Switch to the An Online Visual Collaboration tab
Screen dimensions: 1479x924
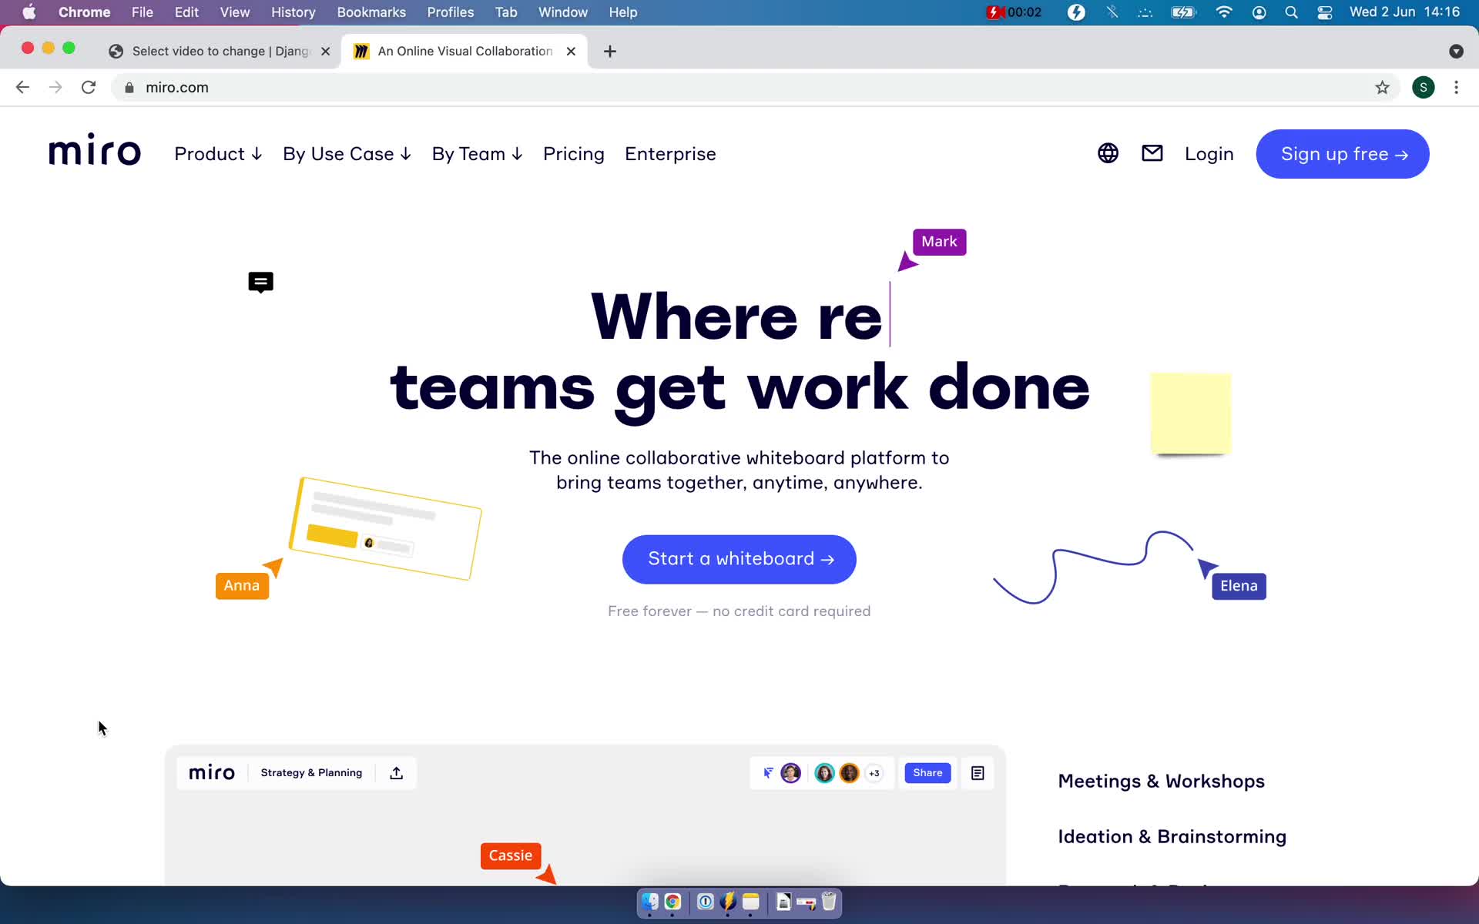[464, 52]
